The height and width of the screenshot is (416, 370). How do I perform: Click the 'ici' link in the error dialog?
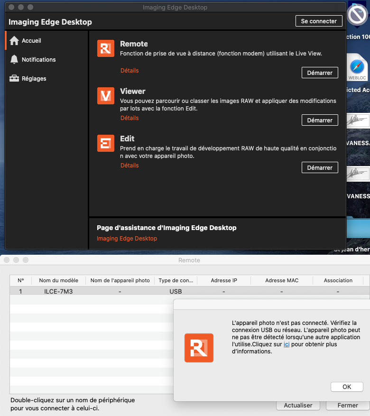point(287,344)
